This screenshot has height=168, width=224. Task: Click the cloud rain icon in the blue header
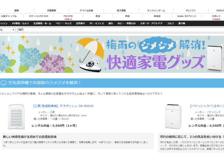click(x=3, y=83)
